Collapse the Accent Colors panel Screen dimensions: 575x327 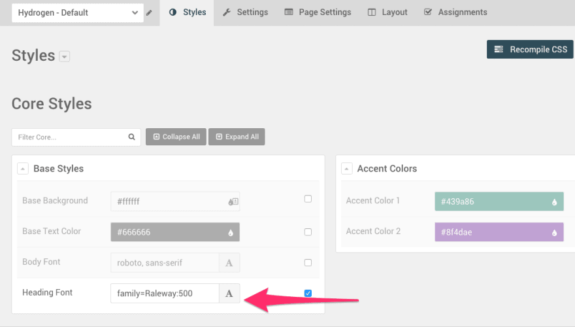tap(346, 169)
